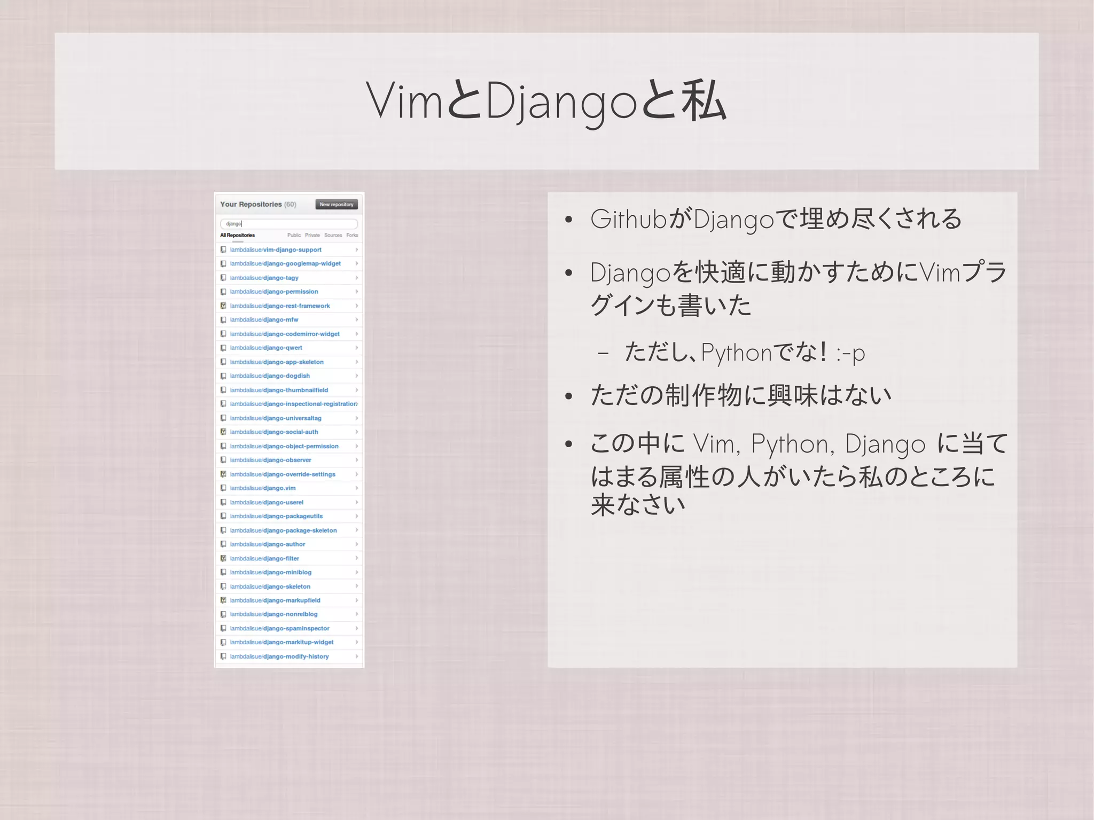Viewport: 1094px width, 820px height.
Task: Click arrow at right of vim-django-support row
Action: coord(356,249)
